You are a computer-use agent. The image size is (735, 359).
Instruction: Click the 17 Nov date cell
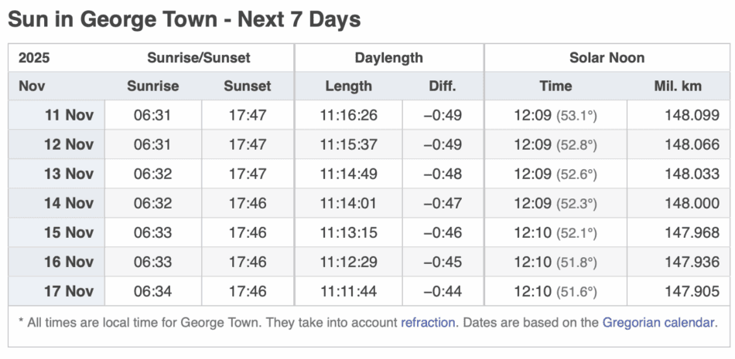coord(68,291)
